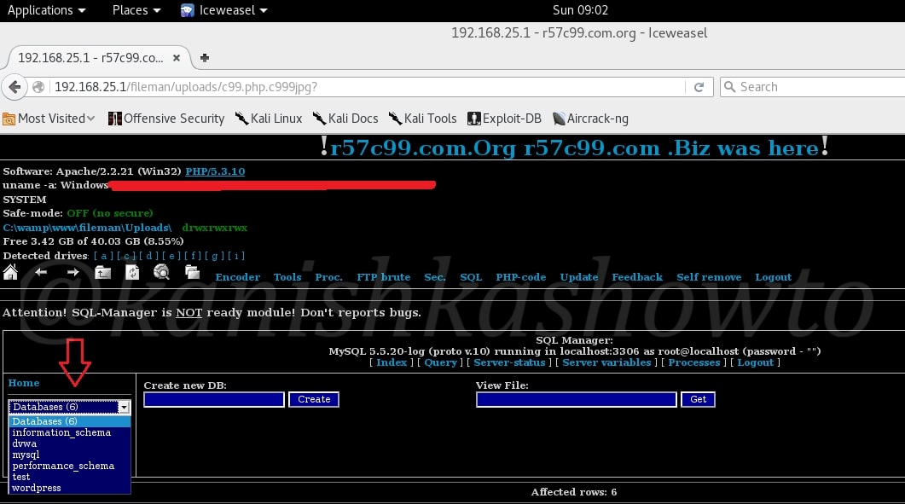
Task: Click the site identity globe icon
Action: (38, 87)
